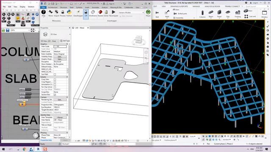
Task: Click the Revit ViewCube in the 3D view
Action: point(138,40)
